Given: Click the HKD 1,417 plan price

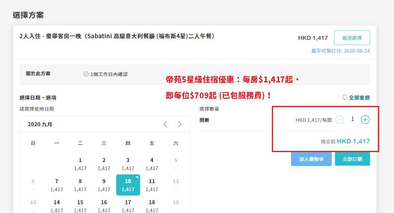Looking at the screenshot, I should click(x=313, y=38).
